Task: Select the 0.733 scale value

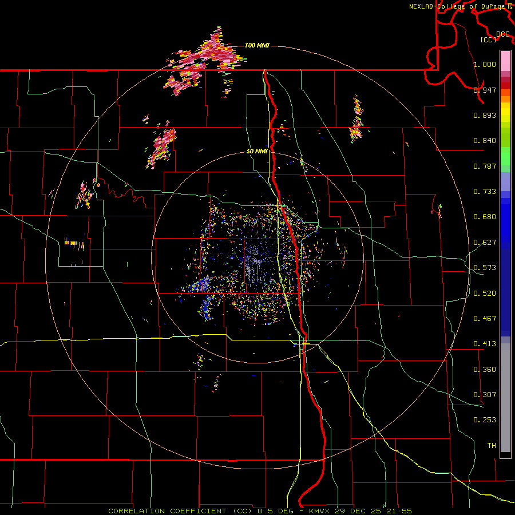Action: click(485, 192)
